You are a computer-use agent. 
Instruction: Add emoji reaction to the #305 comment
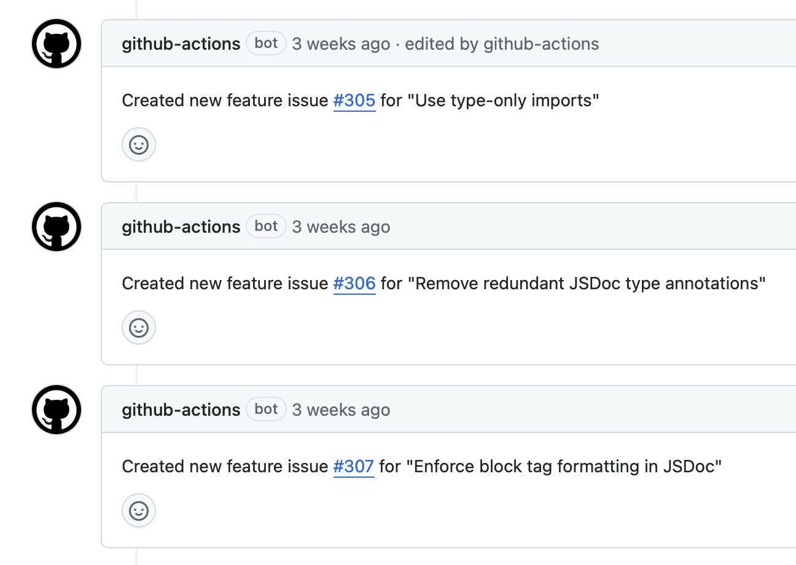point(139,145)
